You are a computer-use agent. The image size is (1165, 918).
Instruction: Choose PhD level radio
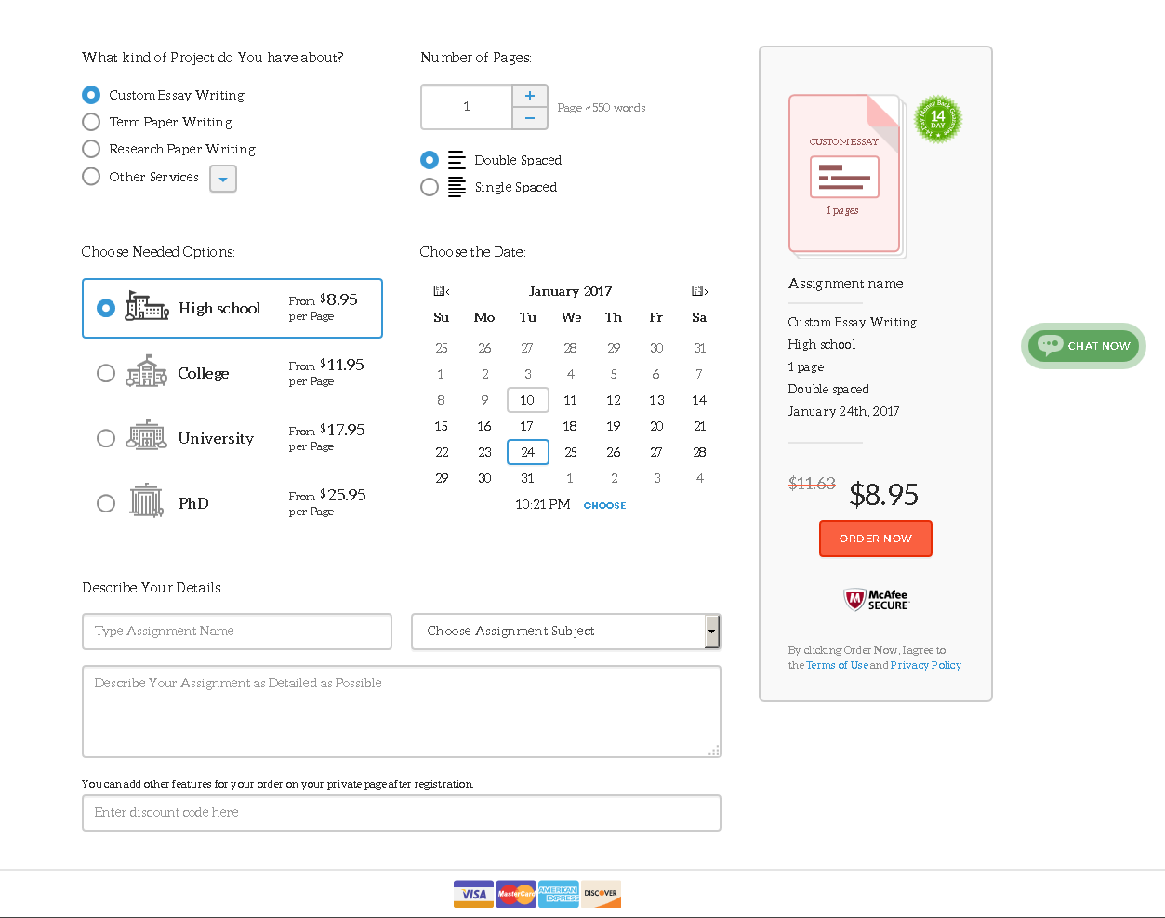(x=106, y=503)
